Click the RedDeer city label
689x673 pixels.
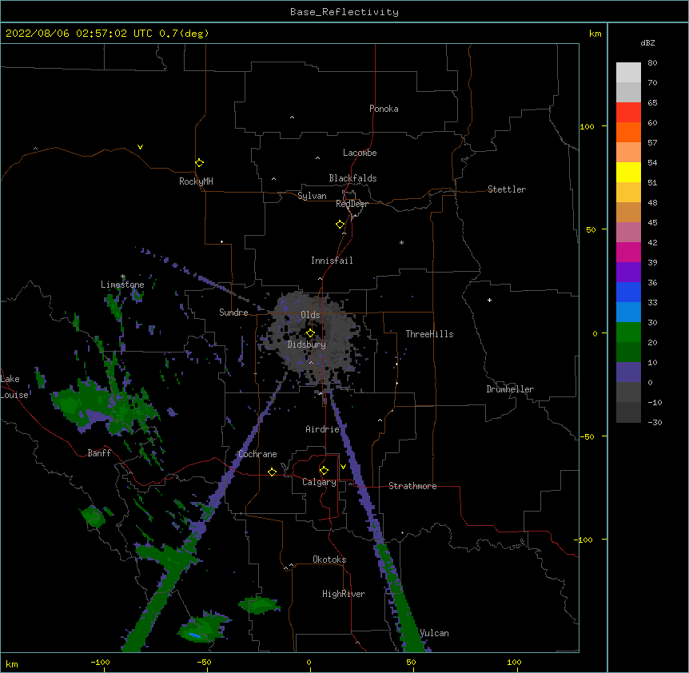tap(352, 204)
